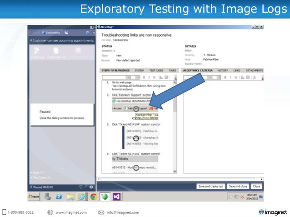Image resolution: width=290 pixels, height=217 pixels.
Task: Click highlight icon in Steps to Reproduce toolbar
Action: coord(161,77)
